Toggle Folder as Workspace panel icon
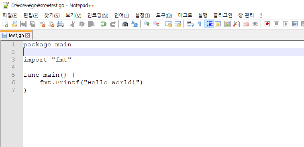The height and width of the screenshot is (147, 304). pyautogui.click(x=246, y=24)
